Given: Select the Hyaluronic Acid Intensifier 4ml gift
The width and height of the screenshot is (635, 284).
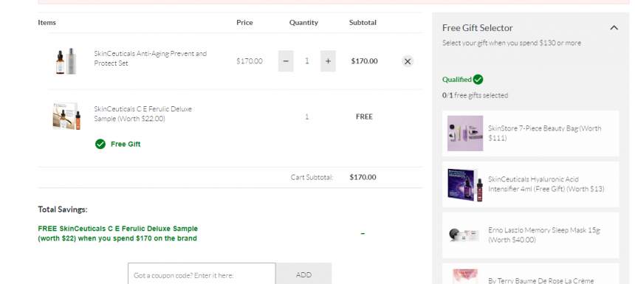Looking at the screenshot, I should pyautogui.click(x=530, y=184).
